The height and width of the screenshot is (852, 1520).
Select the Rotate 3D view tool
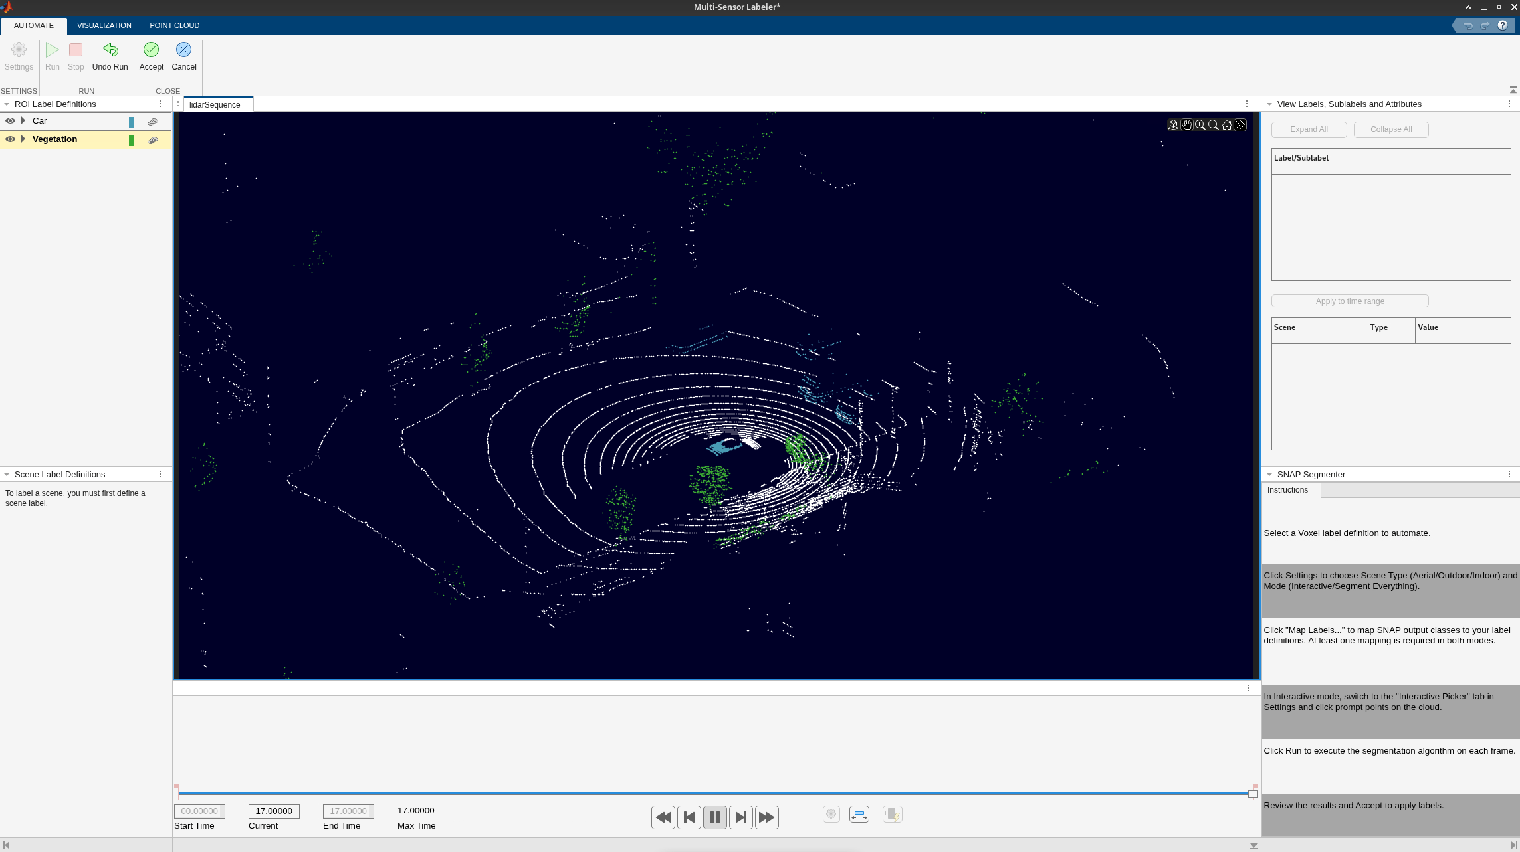click(1174, 125)
